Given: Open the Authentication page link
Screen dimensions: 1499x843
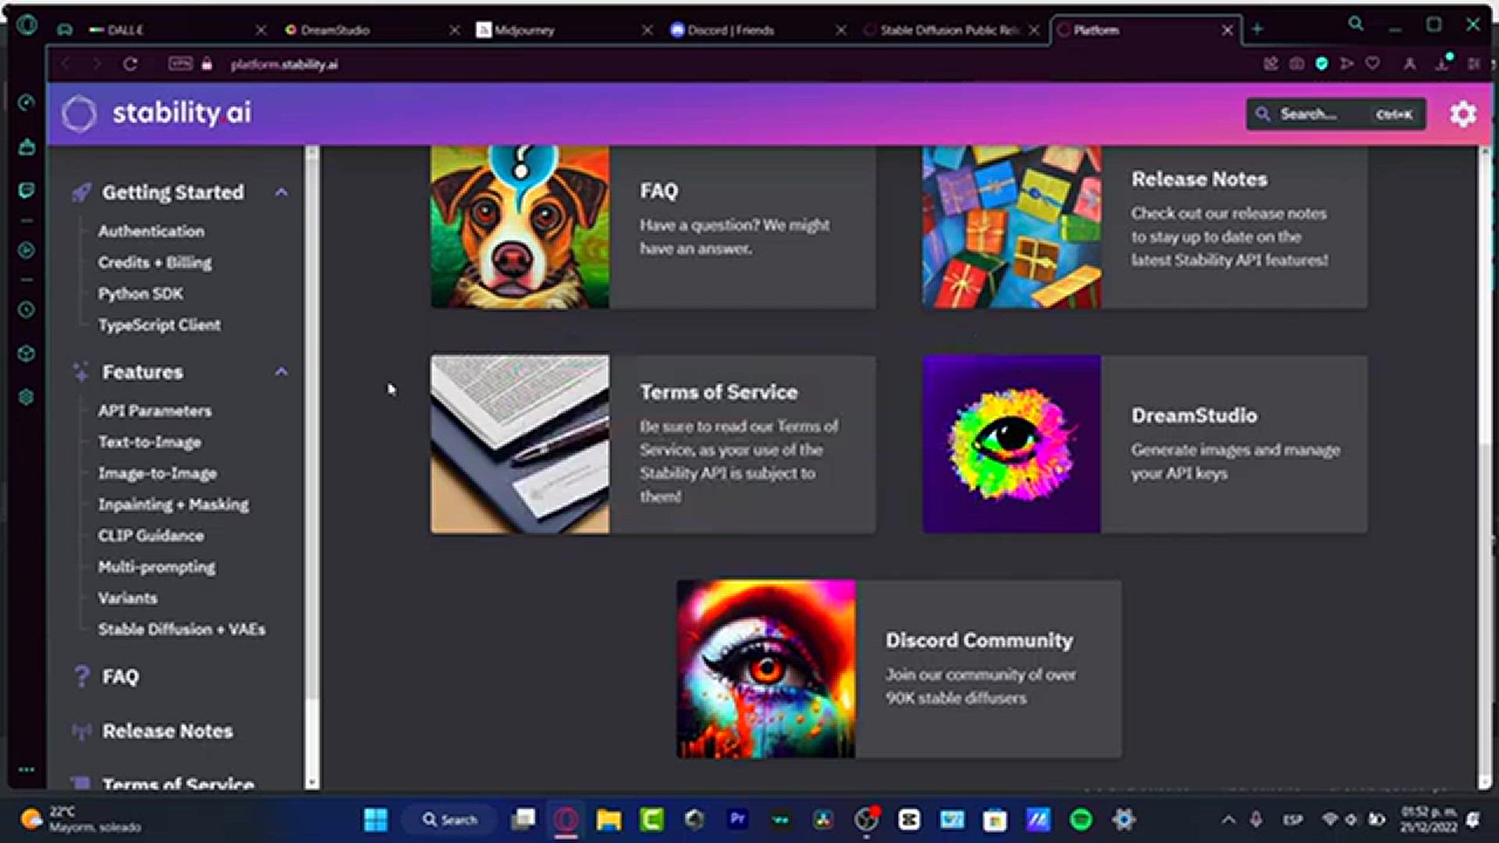Looking at the screenshot, I should coord(151,231).
